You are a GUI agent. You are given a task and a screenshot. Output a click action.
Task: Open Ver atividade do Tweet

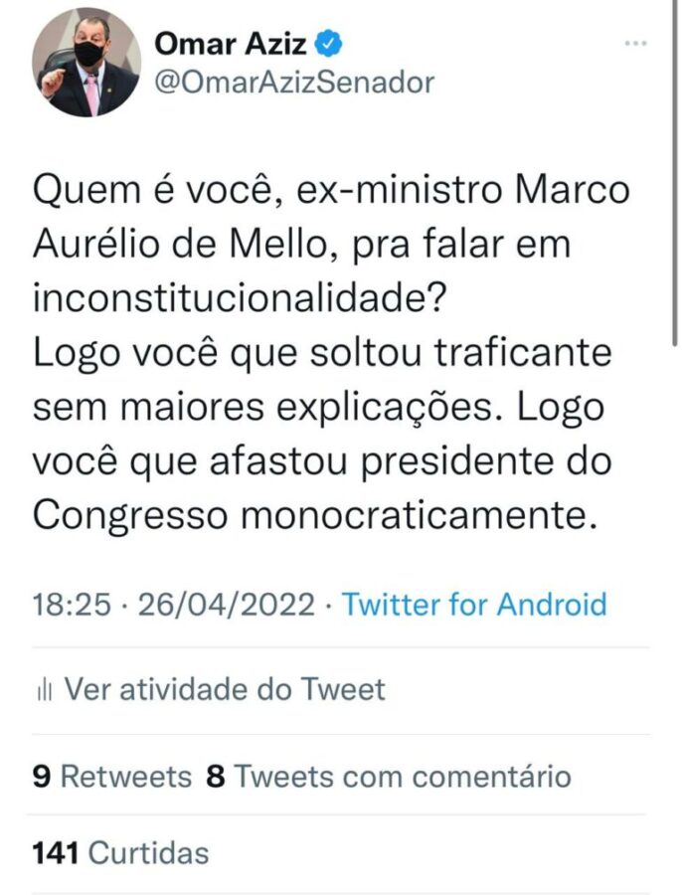point(224,689)
